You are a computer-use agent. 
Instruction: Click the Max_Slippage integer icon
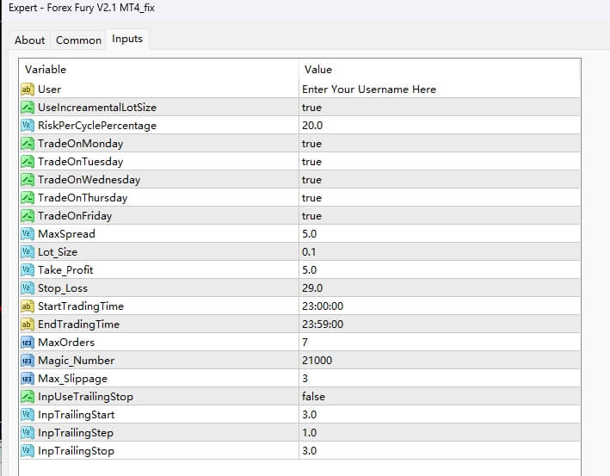(28, 379)
